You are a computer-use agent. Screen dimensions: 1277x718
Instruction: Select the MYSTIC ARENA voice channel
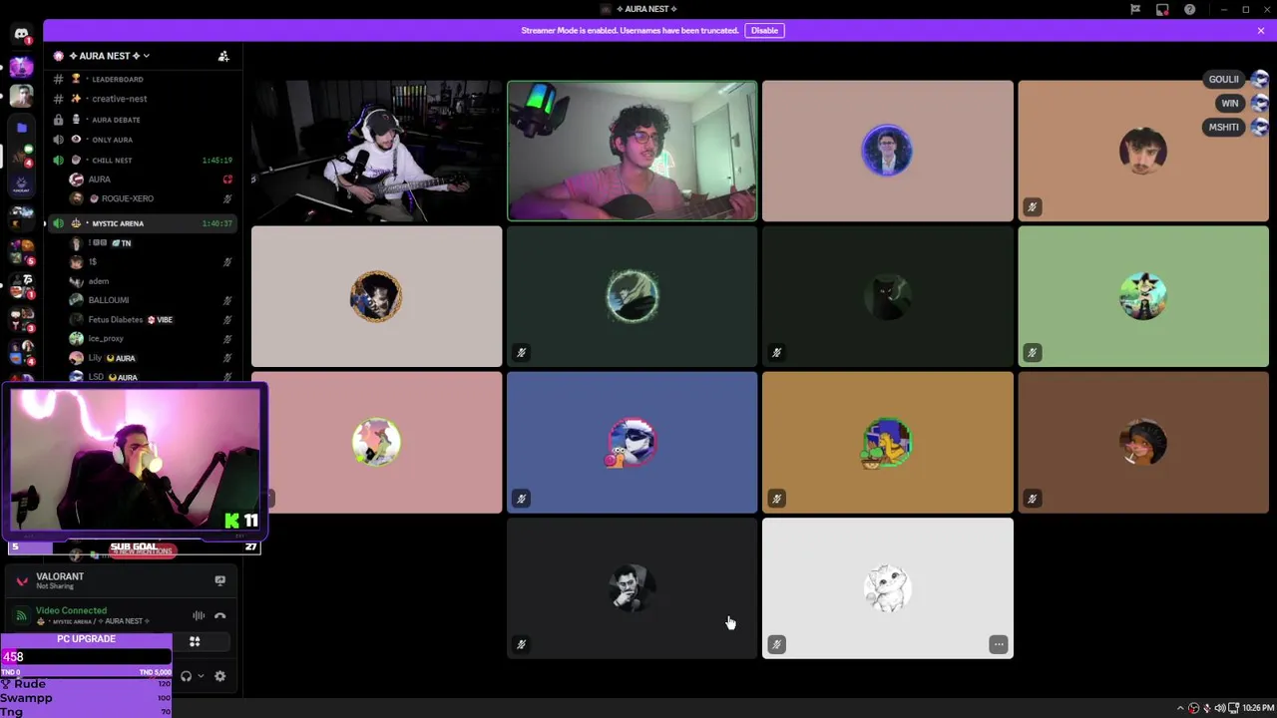pyautogui.click(x=143, y=223)
